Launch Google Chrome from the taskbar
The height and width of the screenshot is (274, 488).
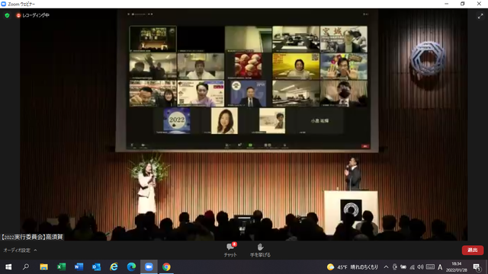(x=166, y=267)
